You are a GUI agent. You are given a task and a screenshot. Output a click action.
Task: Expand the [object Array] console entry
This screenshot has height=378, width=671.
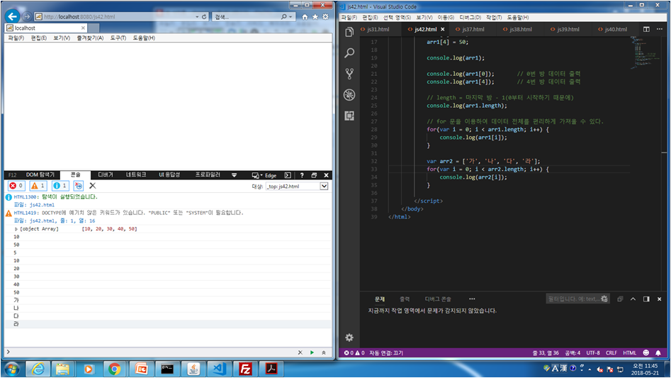point(16,229)
